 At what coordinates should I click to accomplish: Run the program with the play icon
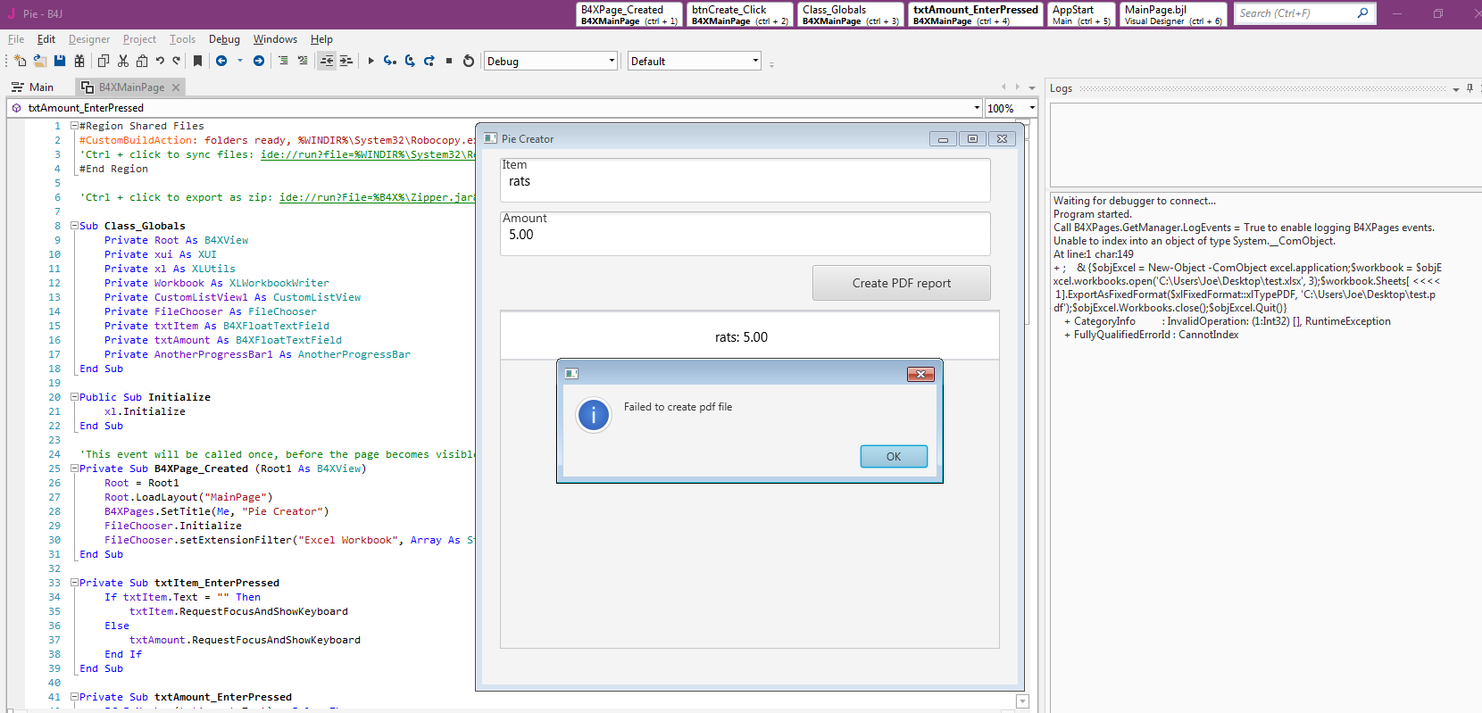point(370,61)
